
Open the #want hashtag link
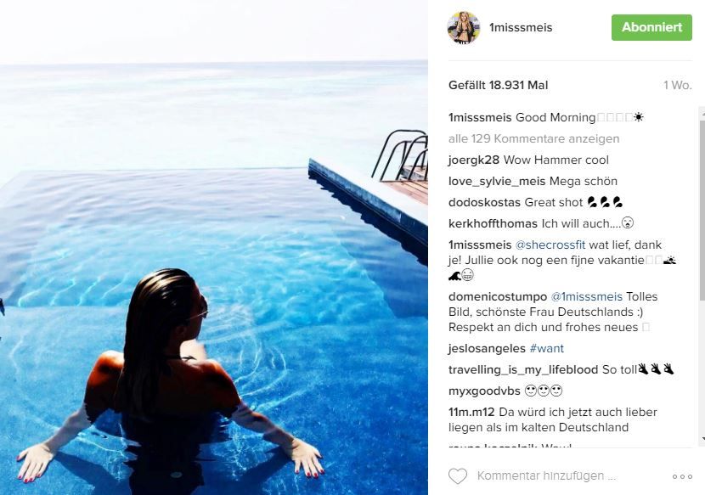(547, 348)
